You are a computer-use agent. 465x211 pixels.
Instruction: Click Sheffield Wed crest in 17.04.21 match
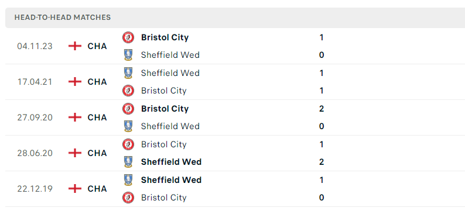pyautogui.click(x=128, y=73)
